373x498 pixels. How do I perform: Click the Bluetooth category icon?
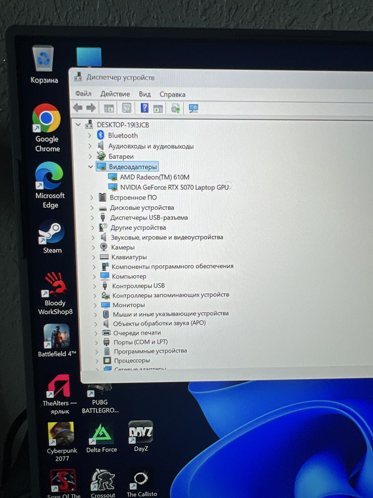100,135
